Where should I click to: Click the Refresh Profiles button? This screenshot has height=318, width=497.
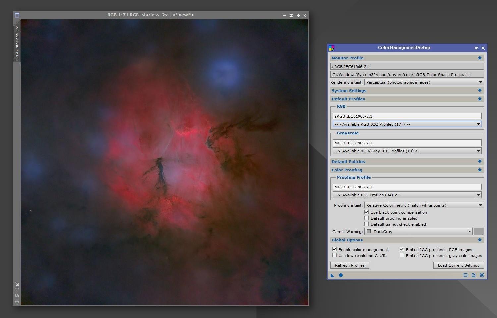coord(350,265)
